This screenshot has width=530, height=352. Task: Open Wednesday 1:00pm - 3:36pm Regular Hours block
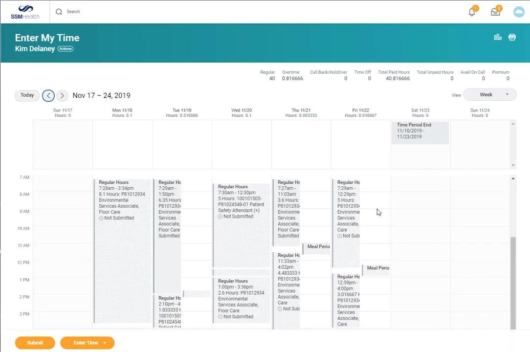click(x=242, y=300)
